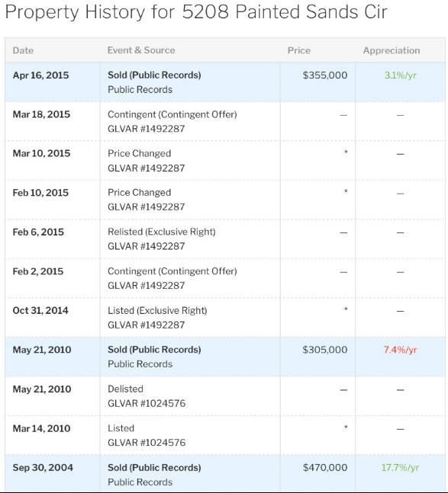This screenshot has height=493, width=448.
Task: Click GLVAR #1492287 under Feb 2, 2015
Action: coord(146,286)
